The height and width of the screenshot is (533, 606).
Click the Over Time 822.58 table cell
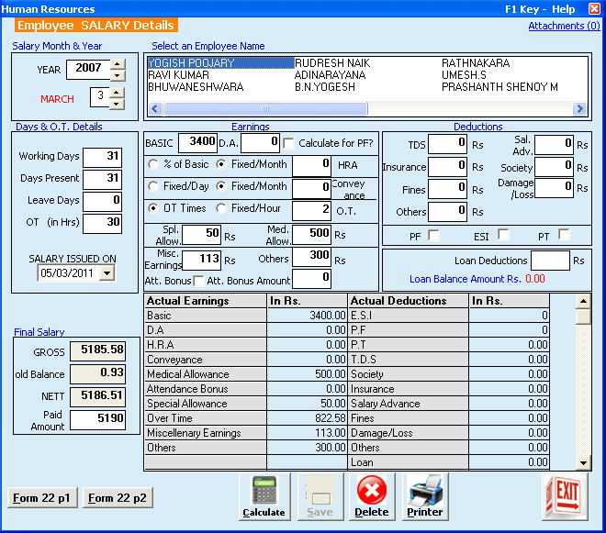pyautogui.click(x=307, y=418)
